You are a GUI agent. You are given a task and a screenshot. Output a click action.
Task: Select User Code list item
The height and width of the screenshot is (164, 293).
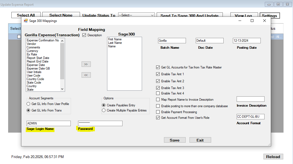[x=33, y=76]
